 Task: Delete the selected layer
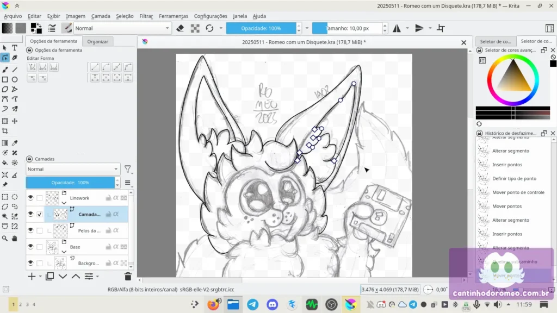pos(128,276)
